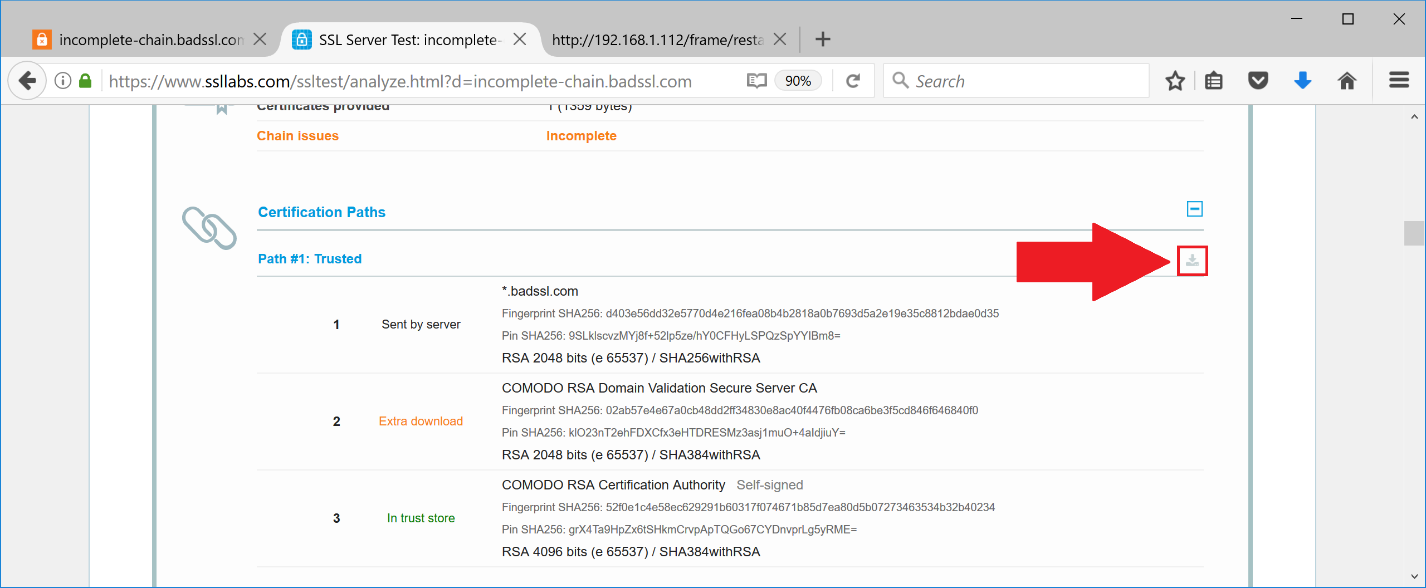Click the Pin SHA256 klO23nT2 line
Image resolution: width=1426 pixels, height=588 pixels.
(x=673, y=433)
